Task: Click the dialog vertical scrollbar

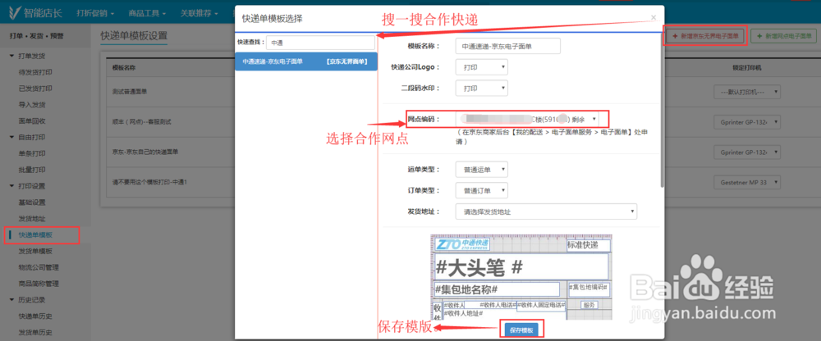Action: point(663,110)
